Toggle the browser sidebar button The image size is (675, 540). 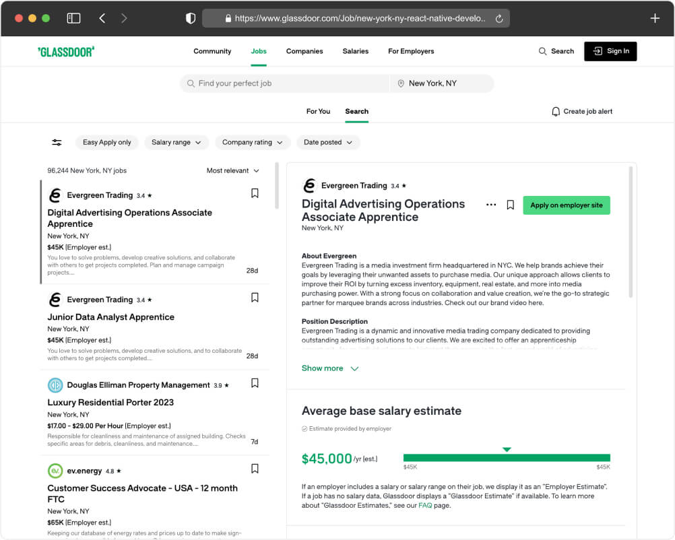74,18
